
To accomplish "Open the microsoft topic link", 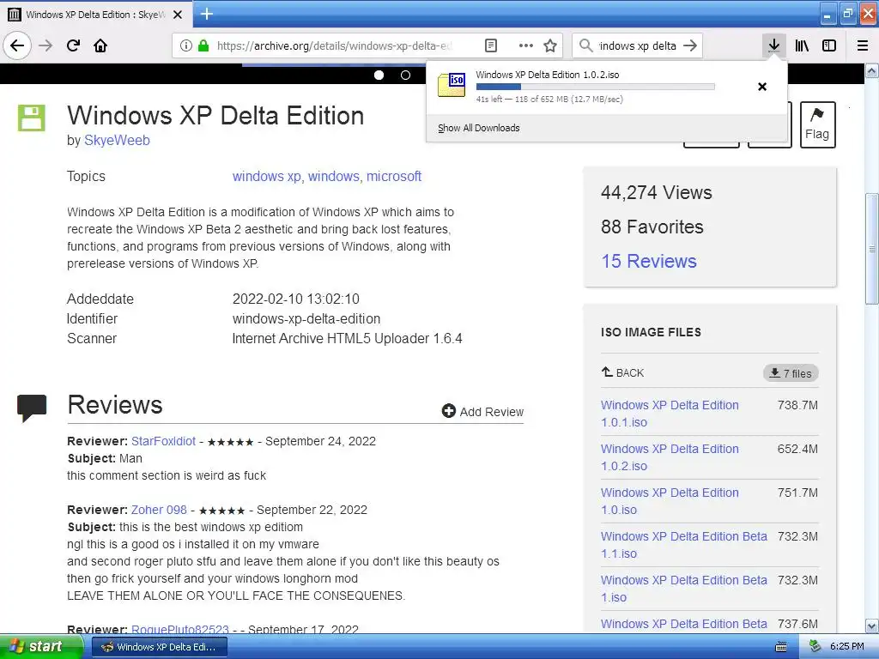I will [x=394, y=176].
